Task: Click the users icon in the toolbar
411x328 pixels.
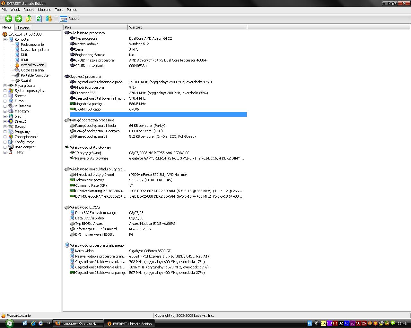Action: pos(49,19)
